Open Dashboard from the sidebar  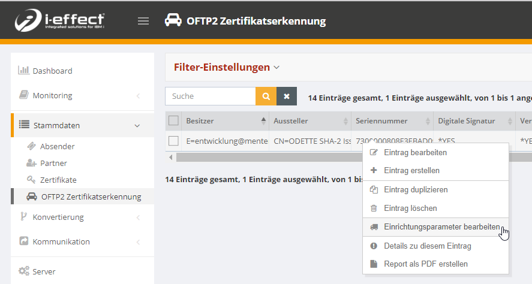click(x=52, y=71)
